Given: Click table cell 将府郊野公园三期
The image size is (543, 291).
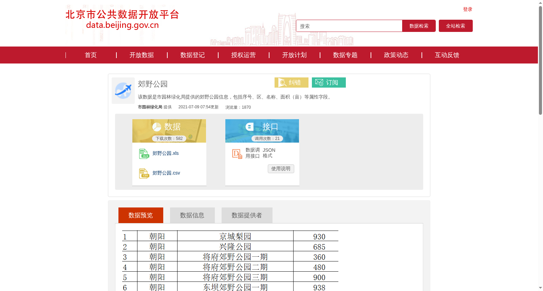Looking at the screenshot, I should click(235, 277).
